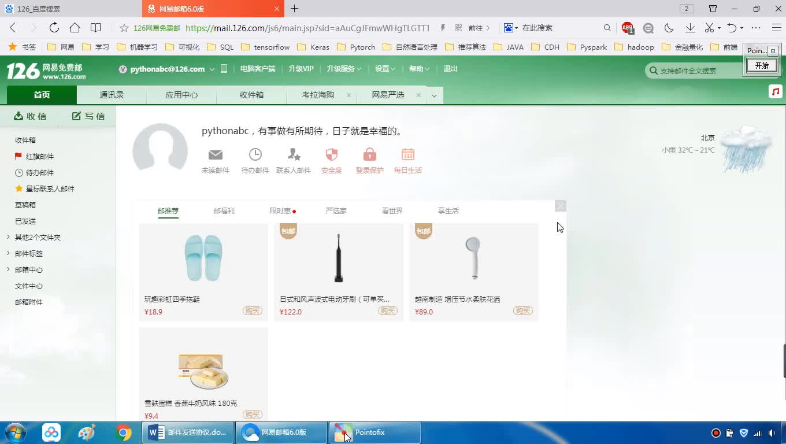Click the contacts mail (联系人邮件) icon
Viewport: 786px width, 444px height.
[294, 154]
